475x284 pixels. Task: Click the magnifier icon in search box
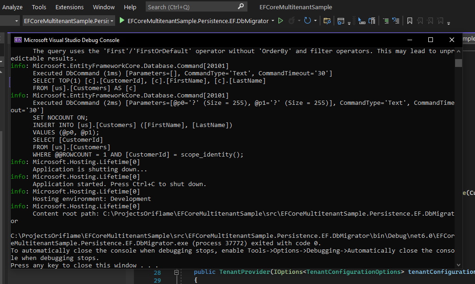(x=241, y=6)
